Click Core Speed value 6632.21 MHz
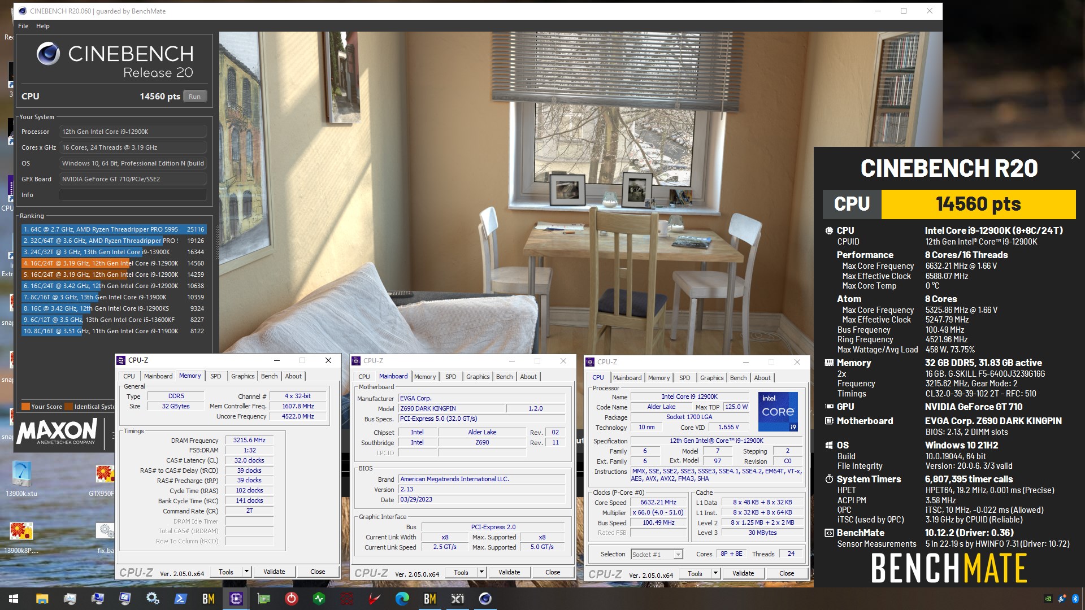 (658, 502)
